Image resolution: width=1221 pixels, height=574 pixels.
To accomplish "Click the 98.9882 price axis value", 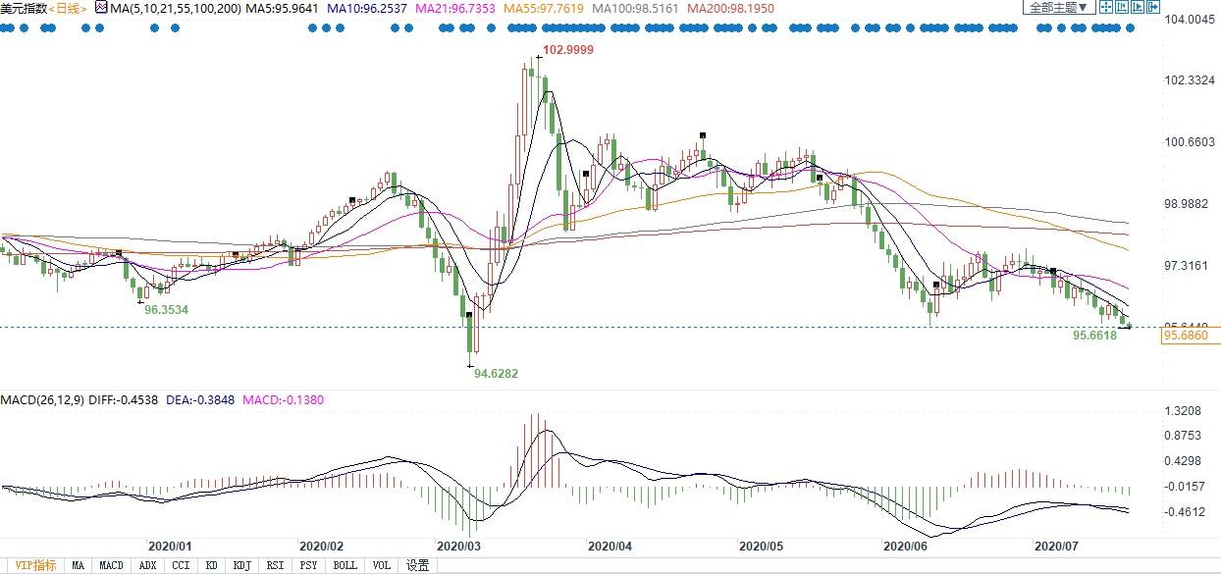I will pos(1187,204).
